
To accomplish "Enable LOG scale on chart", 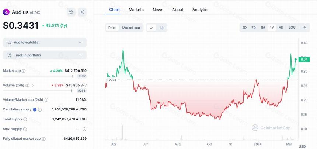I will tap(292, 28).
